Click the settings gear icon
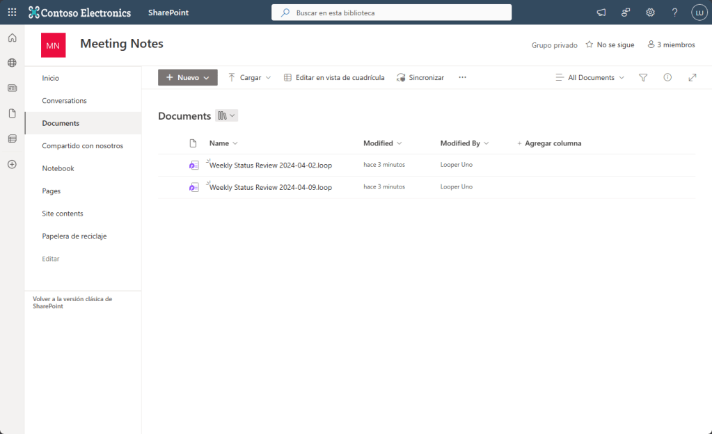The height and width of the screenshot is (434, 712). (x=650, y=13)
